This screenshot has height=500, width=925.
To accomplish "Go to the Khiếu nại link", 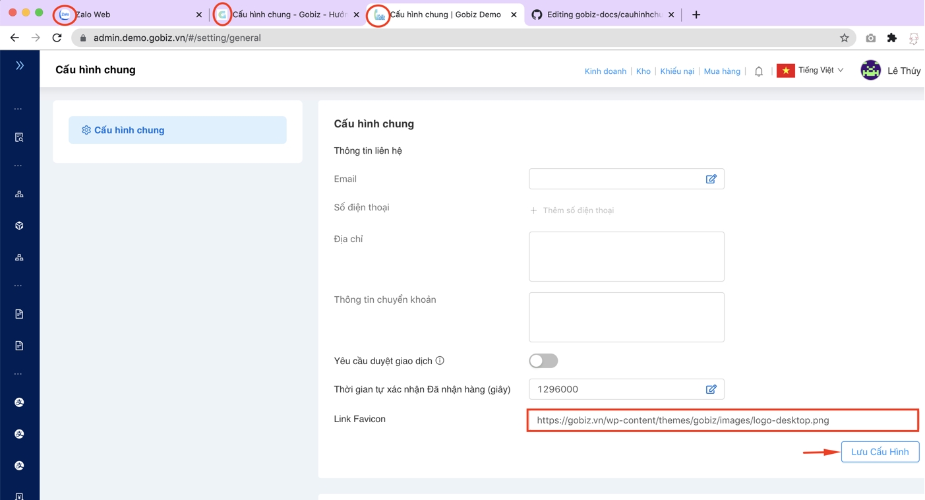I will pos(677,71).
